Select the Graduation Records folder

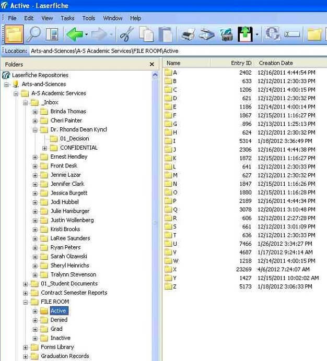pos(65,356)
